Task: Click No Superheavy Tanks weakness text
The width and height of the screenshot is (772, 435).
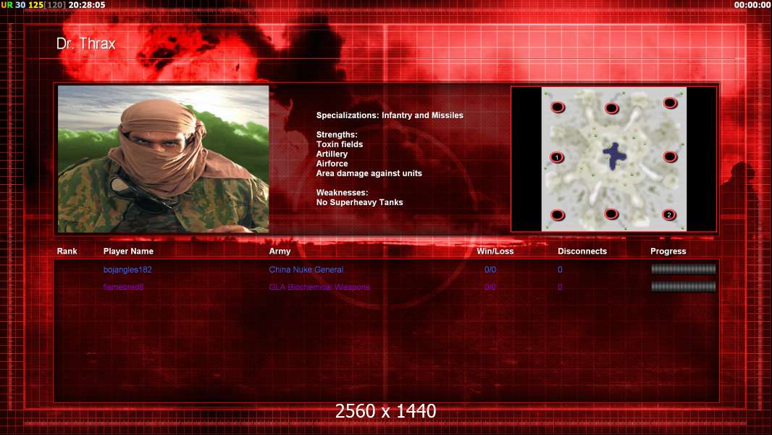Action: point(359,202)
